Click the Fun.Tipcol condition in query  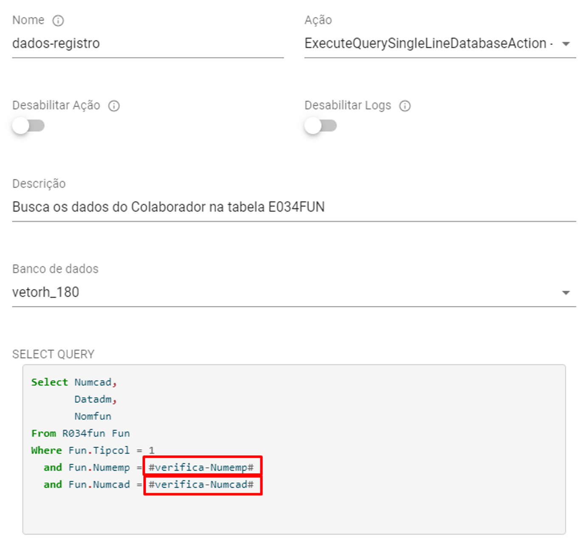pyautogui.click(x=99, y=450)
